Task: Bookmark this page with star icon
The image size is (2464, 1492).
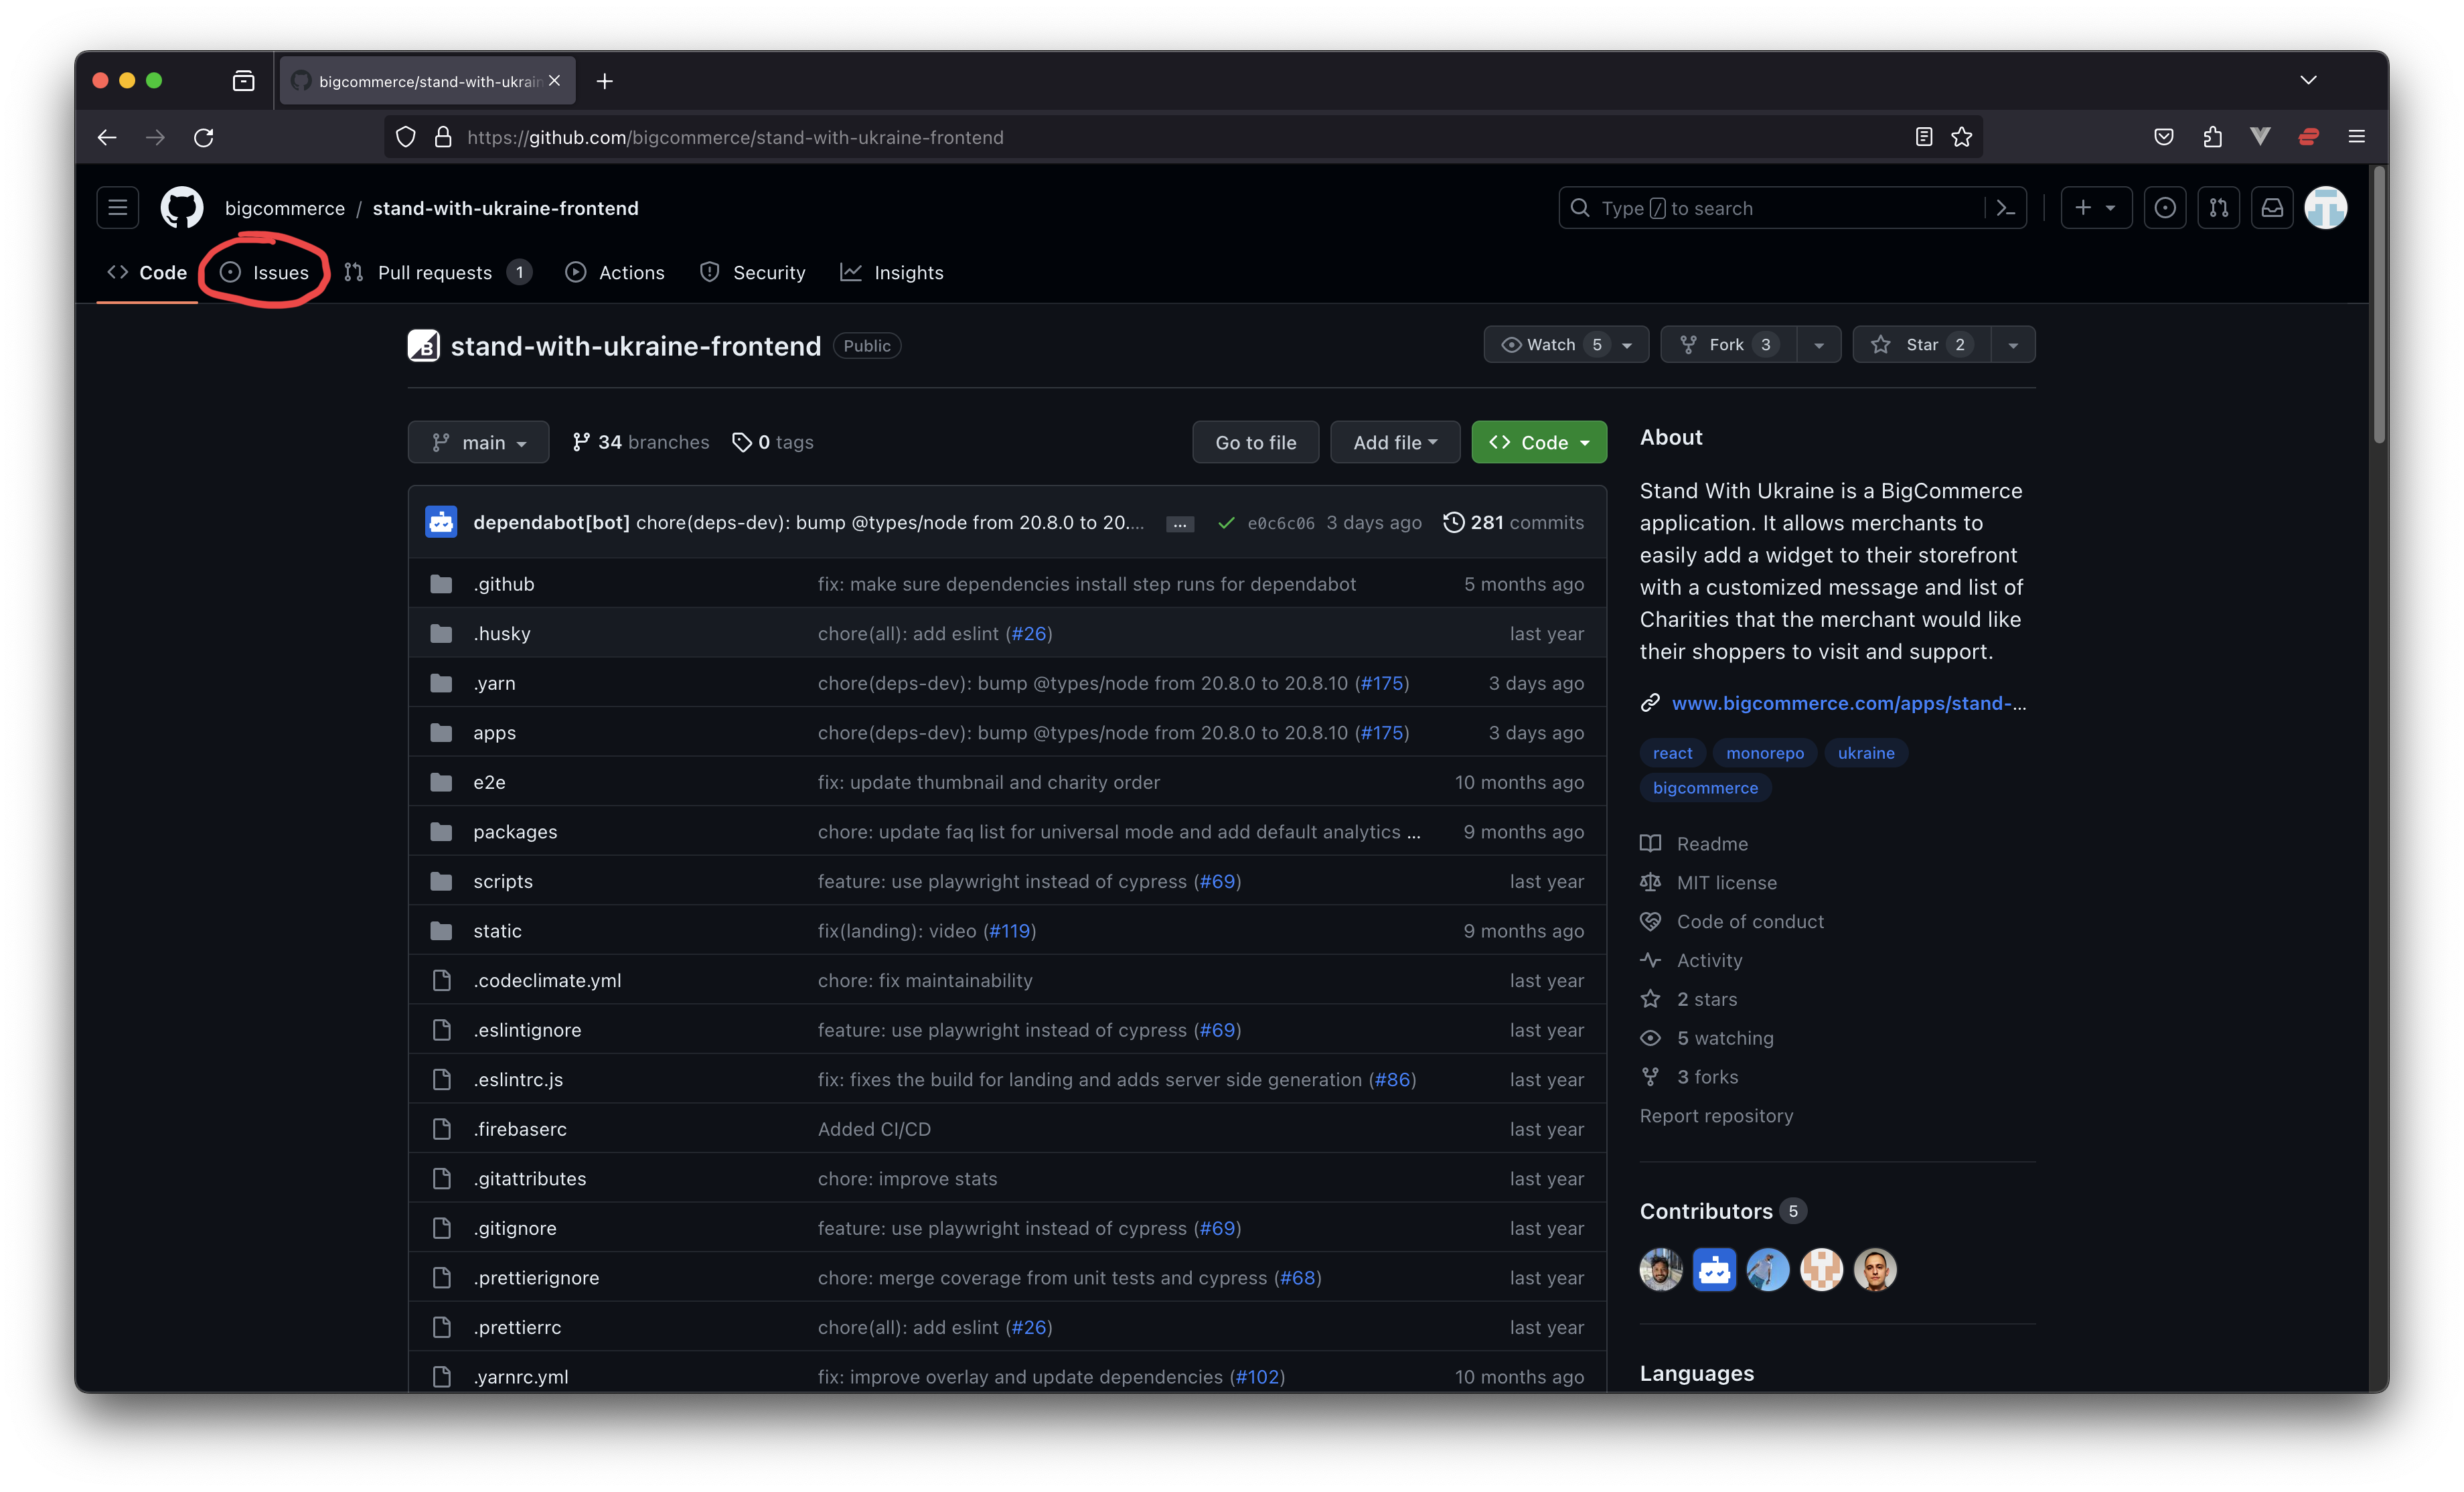Action: coord(1961,137)
